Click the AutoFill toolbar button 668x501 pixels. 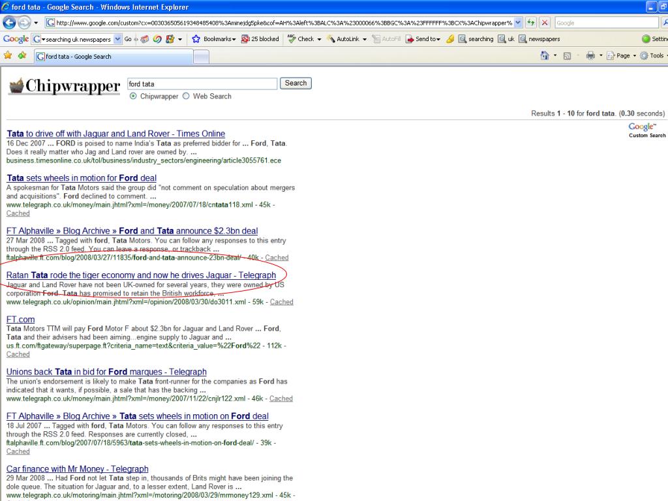[386, 38]
